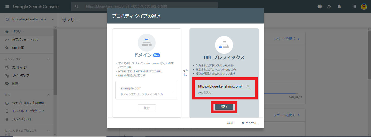Open カバレッジ in the sidebar
This screenshot has width=371, height=137.
tap(27, 67)
